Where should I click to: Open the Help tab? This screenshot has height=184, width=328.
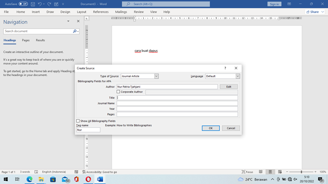tap(167, 12)
